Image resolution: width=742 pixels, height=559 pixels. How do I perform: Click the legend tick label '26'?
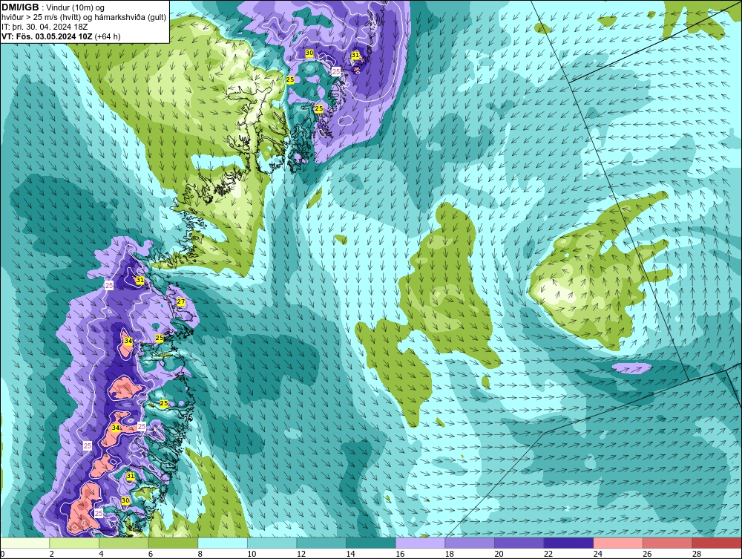tap(647, 554)
